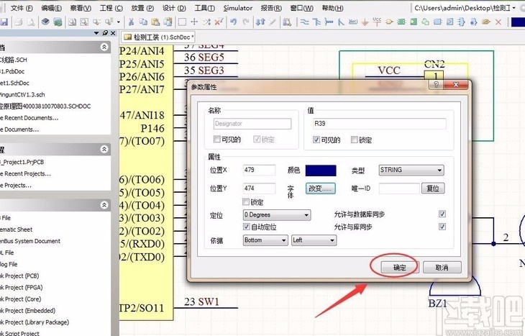Viewport: 525px width, 336px height.
Task: Open the Left justification dropdown
Action: [x=314, y=240]
